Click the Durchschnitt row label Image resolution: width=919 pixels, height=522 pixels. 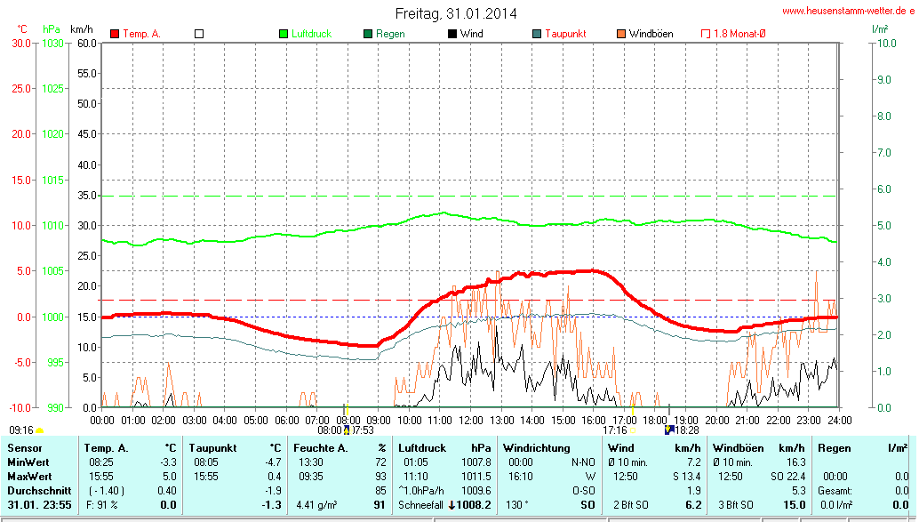39,490
